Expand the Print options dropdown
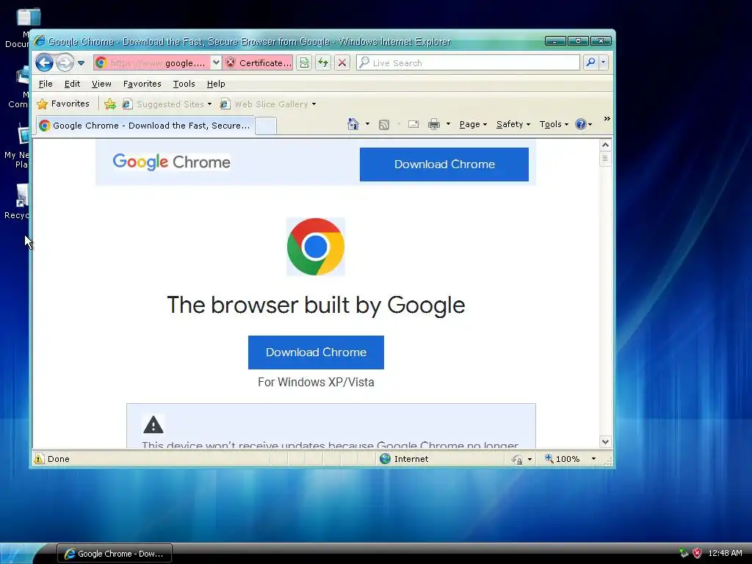This screenshot has height=564, width=752. click(x=448, y=124)
